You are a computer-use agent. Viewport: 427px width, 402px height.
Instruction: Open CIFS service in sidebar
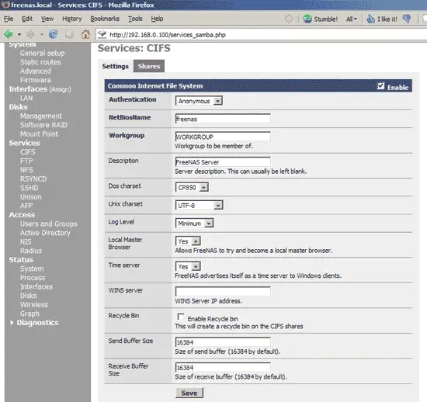[x=27, y=152]
